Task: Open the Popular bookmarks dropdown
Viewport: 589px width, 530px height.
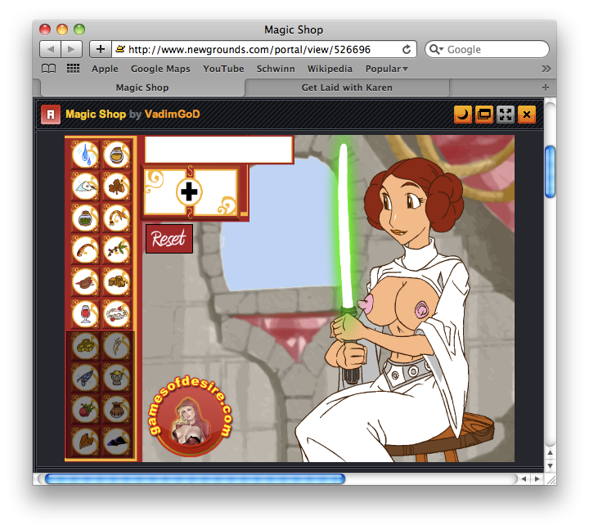Action: (386, 69)
